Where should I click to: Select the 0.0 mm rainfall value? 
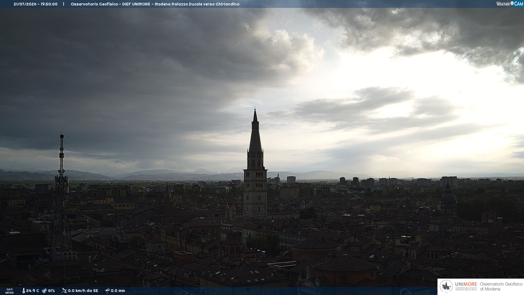pos(118,291)
